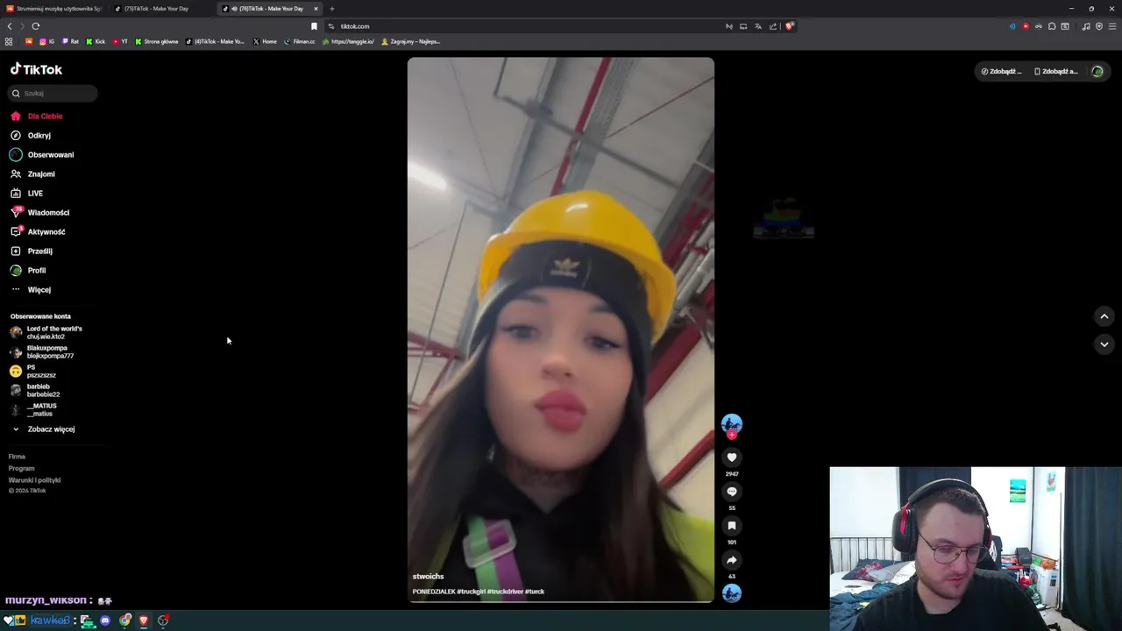The width and height of the screenshot is (1122, 631).
Task: Open the translate page icon in address bar
Action: (758, 26)
